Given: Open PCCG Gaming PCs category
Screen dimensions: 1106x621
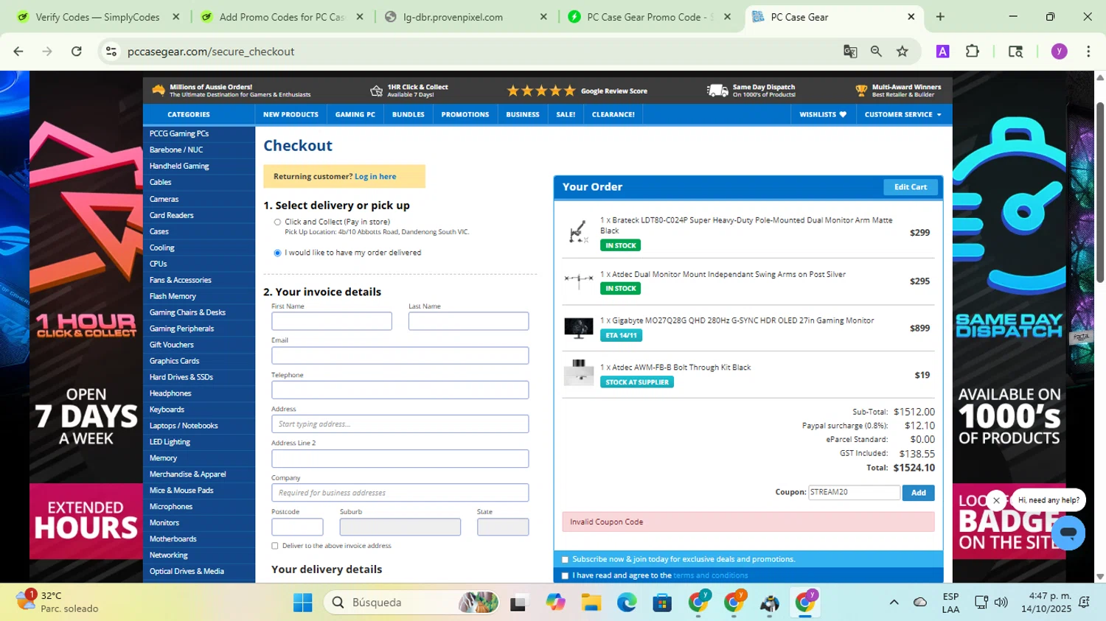Looking at the screenshot, I should point(178,134).
